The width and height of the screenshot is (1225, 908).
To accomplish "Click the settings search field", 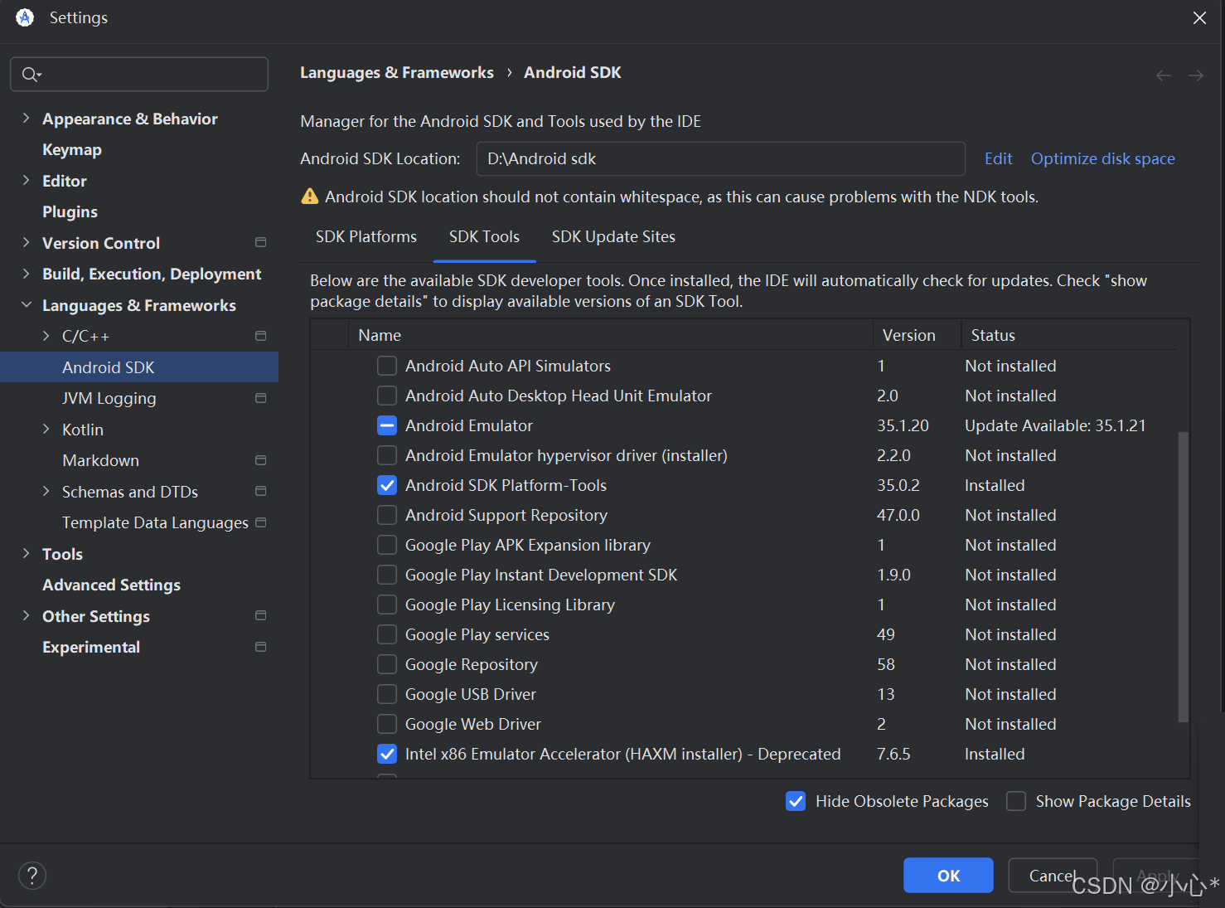I will (x=139, y=75).
